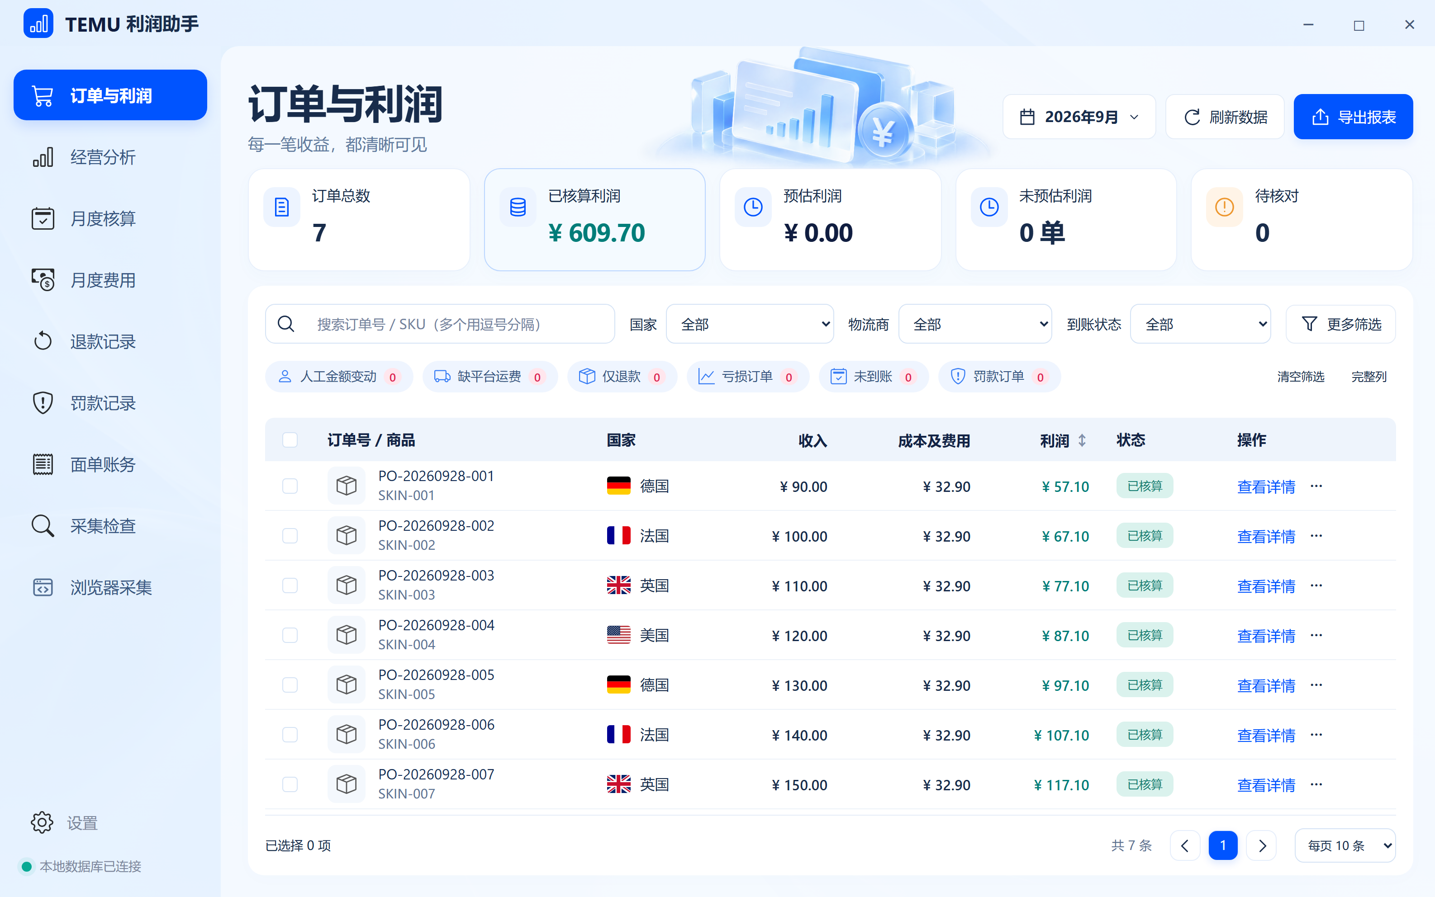Open 面单账务 sidebar item
Image resolution: width=1435 pixels, height=897 pixels.
pyautogui.click(x=110, y=464)
